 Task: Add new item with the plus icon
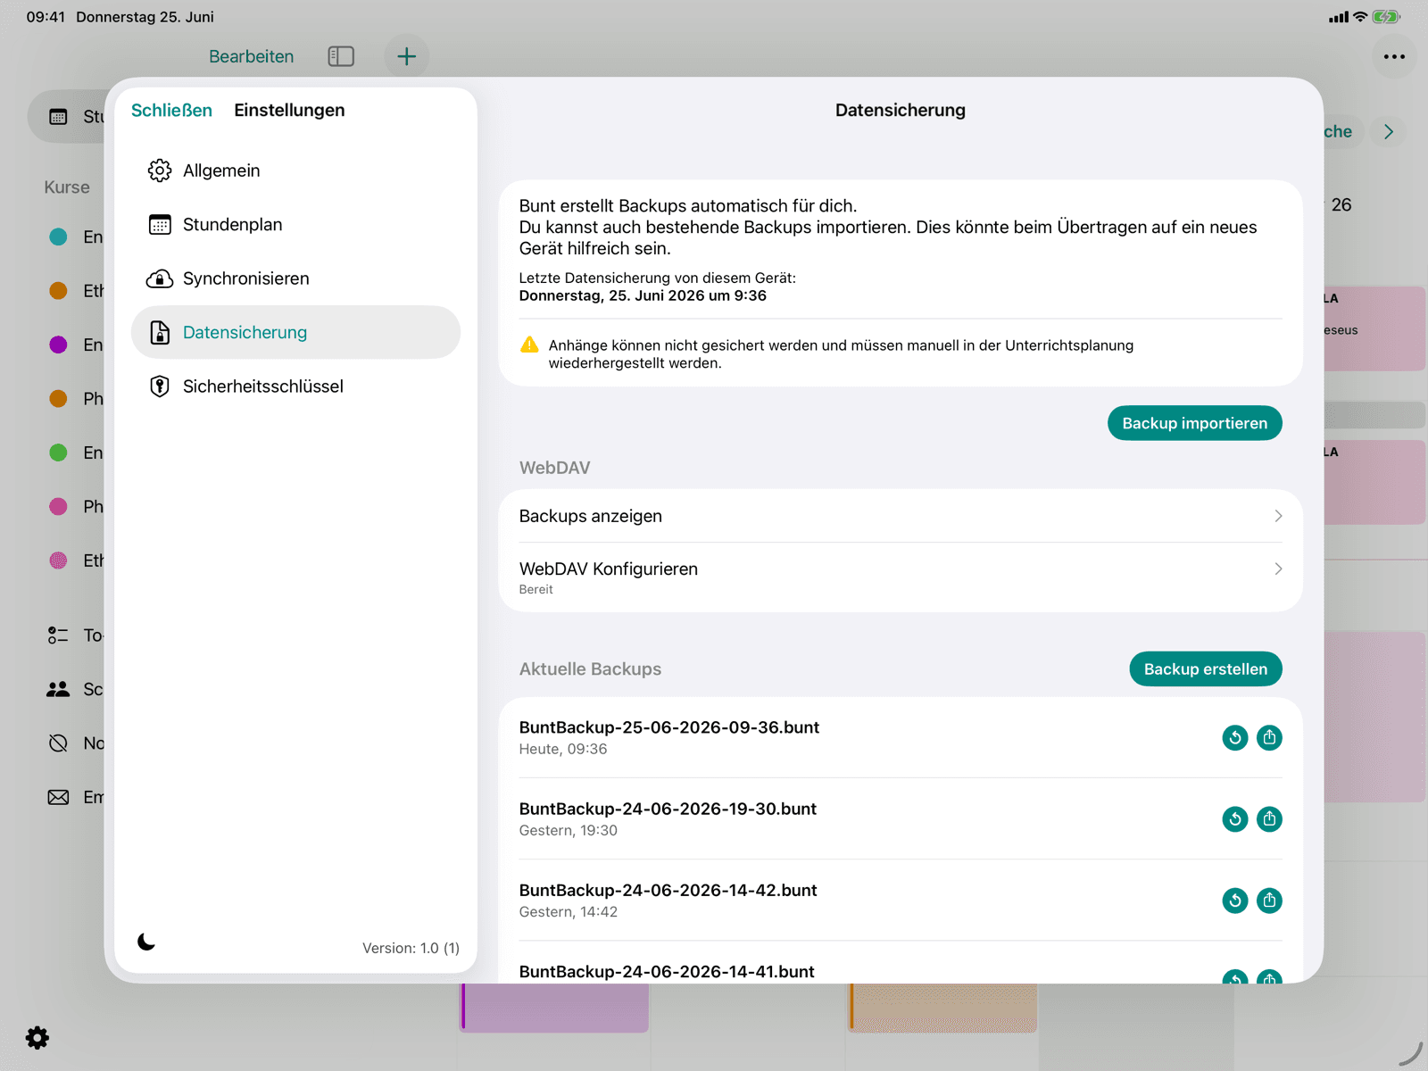[407, 56]
